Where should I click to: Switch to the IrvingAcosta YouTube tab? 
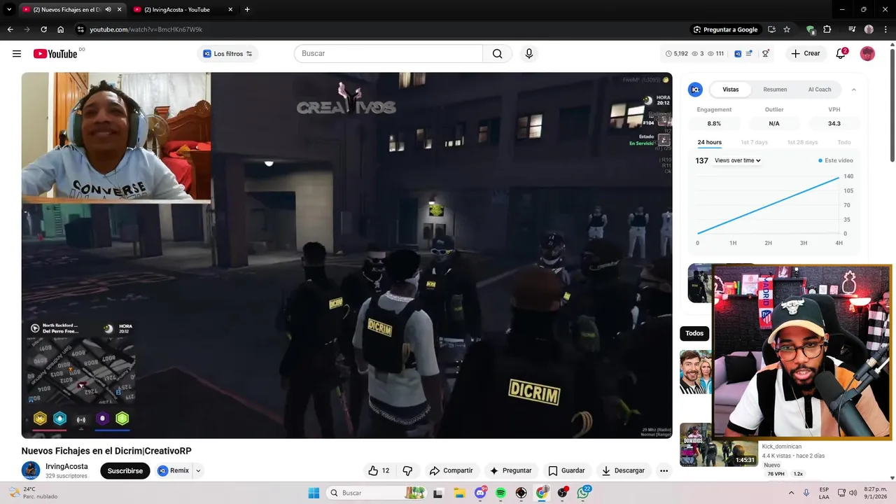click(x=182, y=10)
